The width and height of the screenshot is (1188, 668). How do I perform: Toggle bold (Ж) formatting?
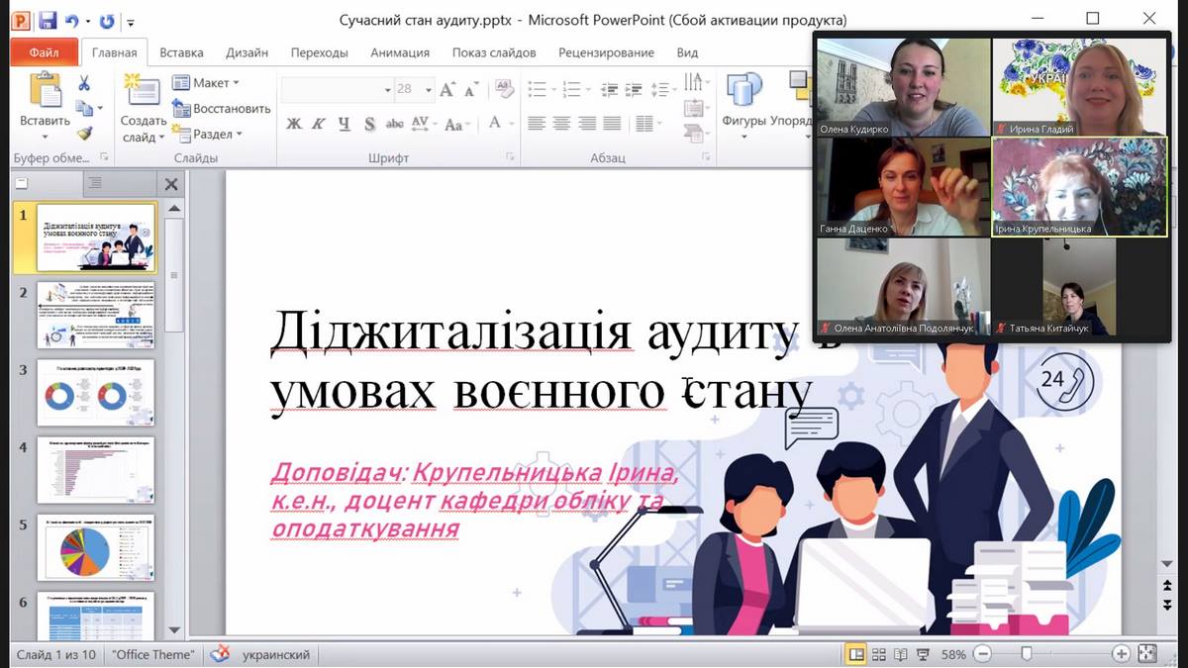click(294, 124)
